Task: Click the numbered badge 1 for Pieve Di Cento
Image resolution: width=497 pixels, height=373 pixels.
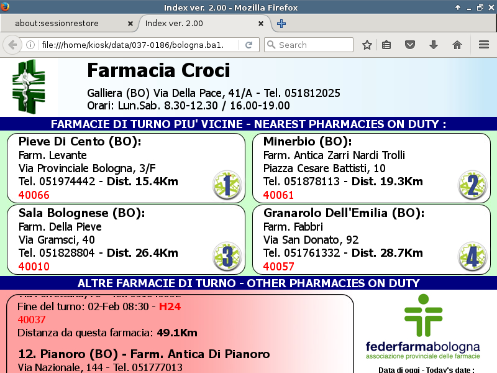Action: [x=226, y=185]
